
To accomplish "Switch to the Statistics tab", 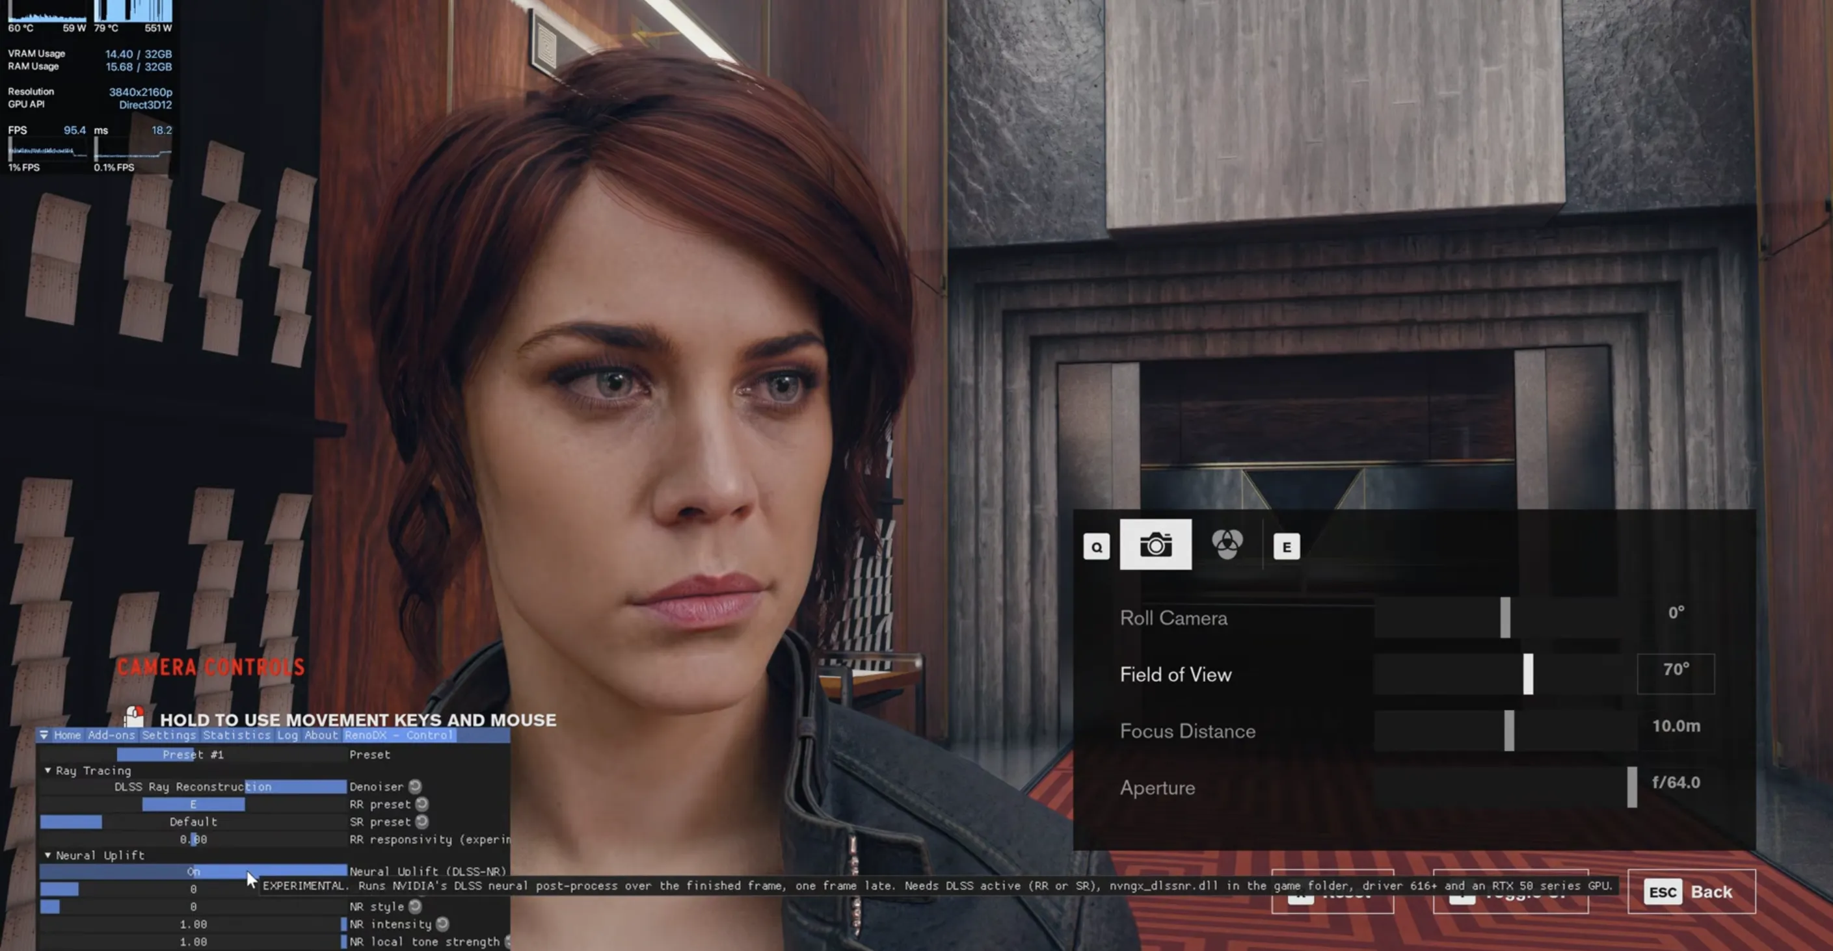I will [x=237, y=735].
